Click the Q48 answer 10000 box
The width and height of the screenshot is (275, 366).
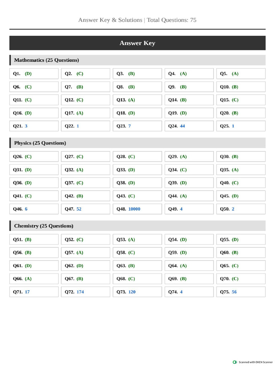pos(137,209)
